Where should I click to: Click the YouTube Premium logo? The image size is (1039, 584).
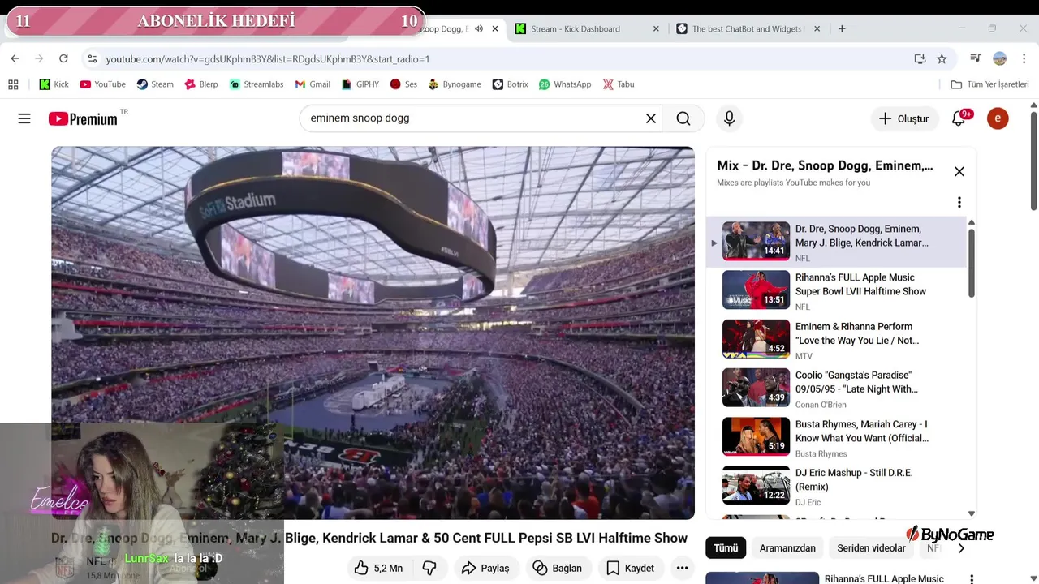(83, 119)
